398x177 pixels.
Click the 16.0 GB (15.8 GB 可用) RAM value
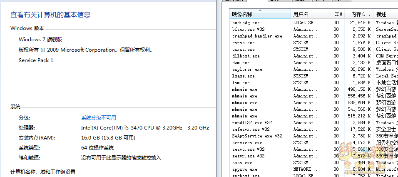(108, 138)
